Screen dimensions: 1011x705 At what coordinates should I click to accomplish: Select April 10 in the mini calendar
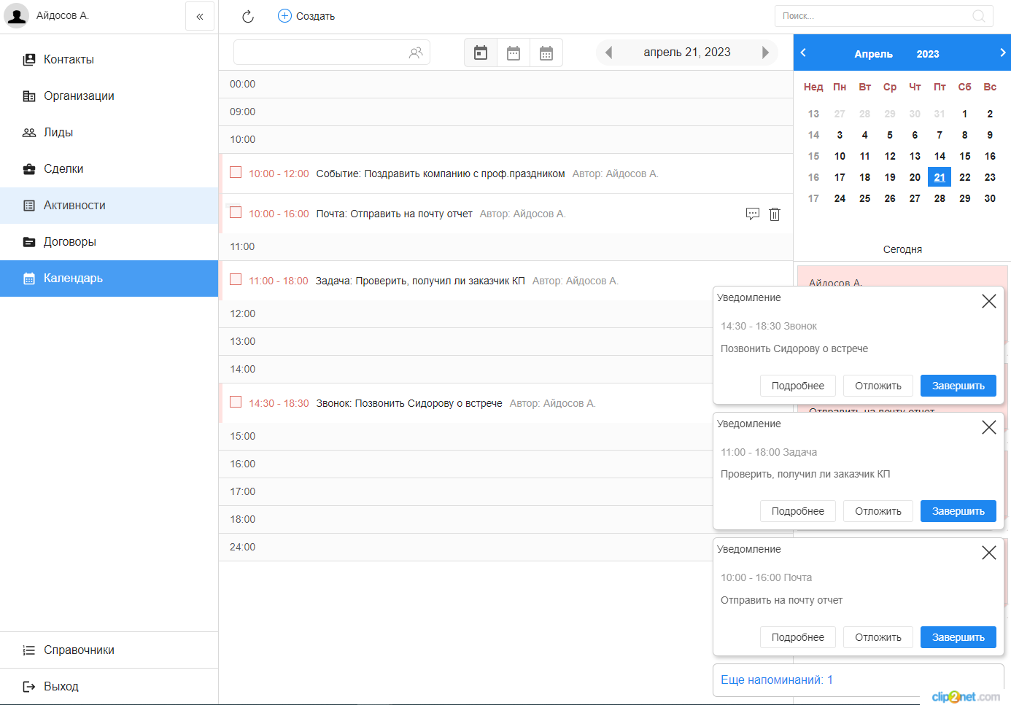pyautogui.click(x=840, y=156)
